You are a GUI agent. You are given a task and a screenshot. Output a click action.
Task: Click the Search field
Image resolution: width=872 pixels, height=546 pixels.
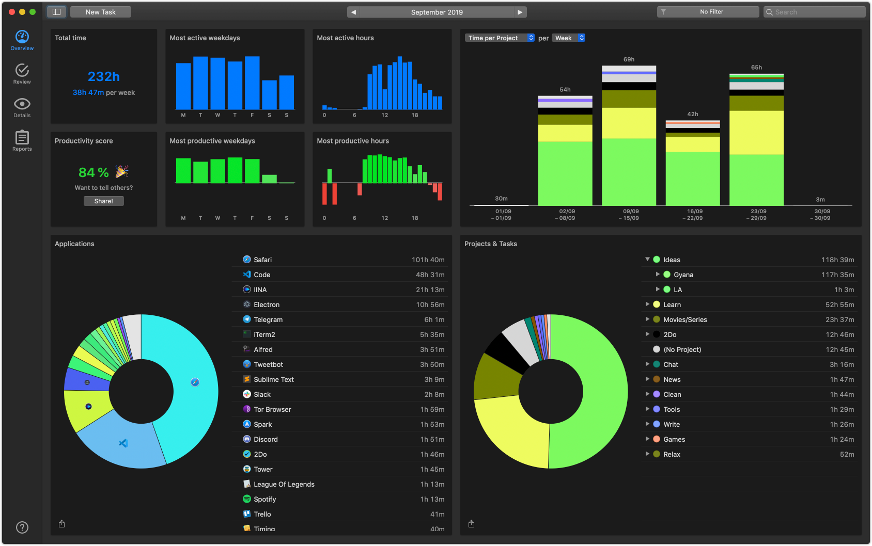(814, 12)
